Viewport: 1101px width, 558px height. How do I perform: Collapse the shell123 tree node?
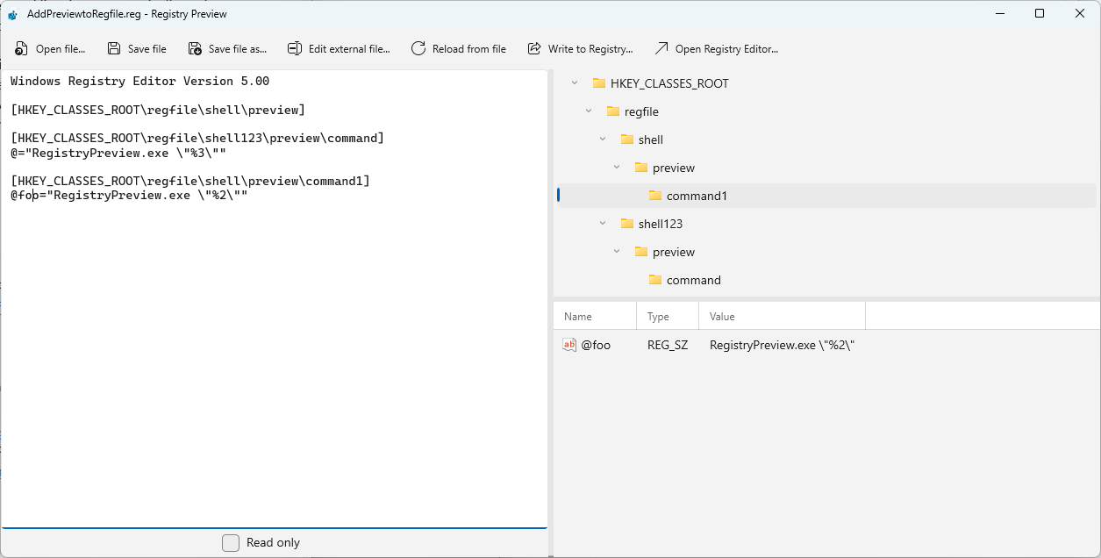point(602,224)
